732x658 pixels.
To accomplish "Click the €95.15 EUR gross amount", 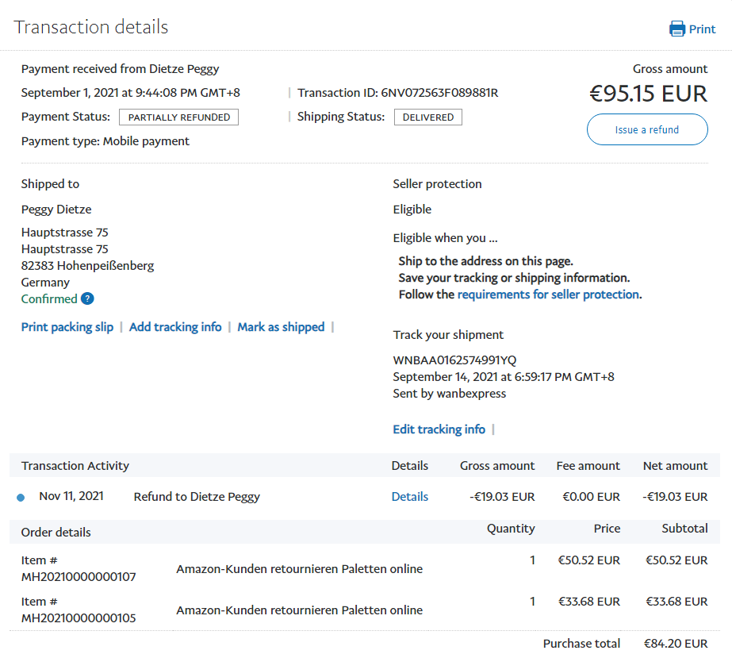I will [647, 94].
